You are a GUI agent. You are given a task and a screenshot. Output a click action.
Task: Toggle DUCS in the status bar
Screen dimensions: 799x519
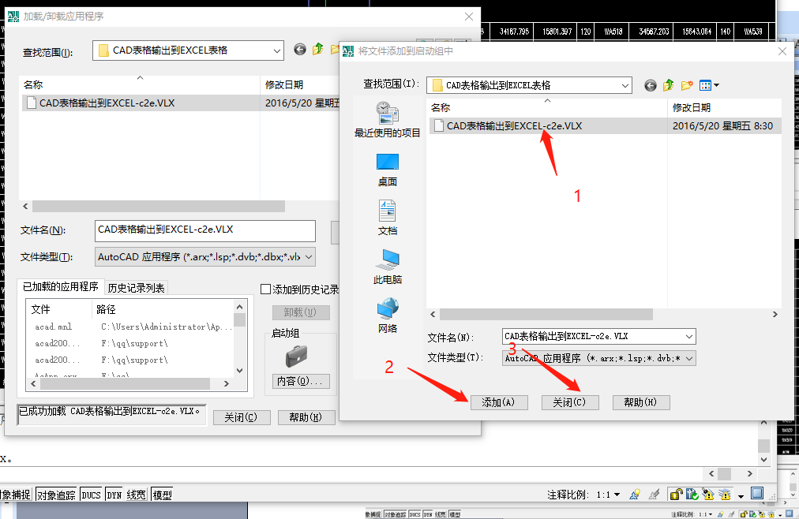coord(92,495)
